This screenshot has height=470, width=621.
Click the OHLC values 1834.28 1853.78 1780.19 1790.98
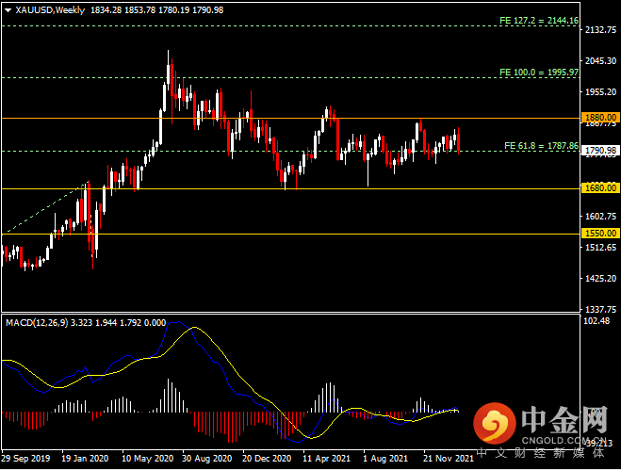click(156, 10)
